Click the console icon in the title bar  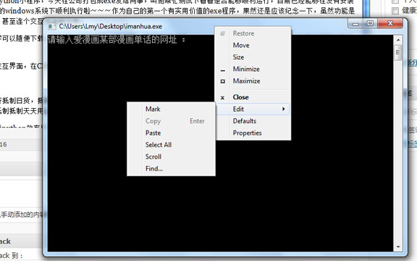click(x=51, y=26)
